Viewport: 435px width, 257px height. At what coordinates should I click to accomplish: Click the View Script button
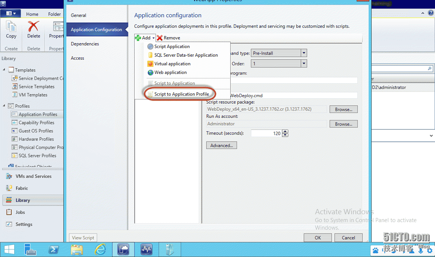pos(83,237)
